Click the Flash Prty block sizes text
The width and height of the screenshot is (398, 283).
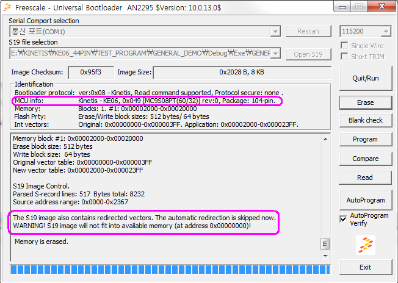[143, 116]
